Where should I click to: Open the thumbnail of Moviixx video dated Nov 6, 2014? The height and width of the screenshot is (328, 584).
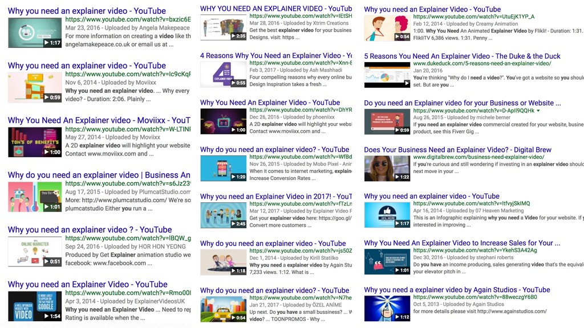[x=35, y=87]
